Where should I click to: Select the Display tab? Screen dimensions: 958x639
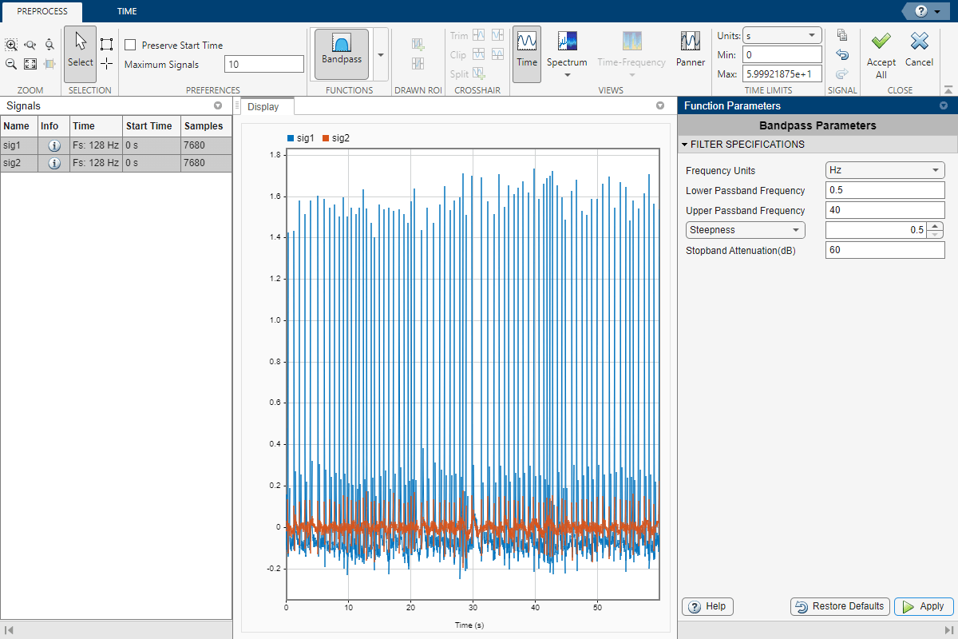(263, 107)
